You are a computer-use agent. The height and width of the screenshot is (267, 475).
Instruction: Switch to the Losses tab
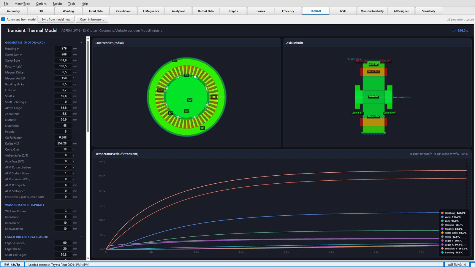(x=261, y=11)
